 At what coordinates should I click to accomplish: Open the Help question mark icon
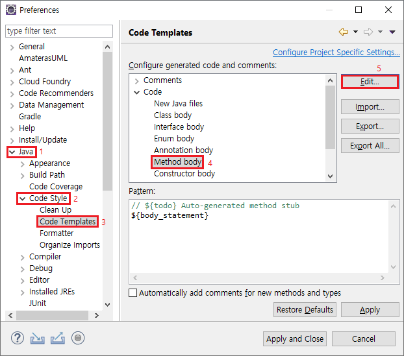[18, 338]
